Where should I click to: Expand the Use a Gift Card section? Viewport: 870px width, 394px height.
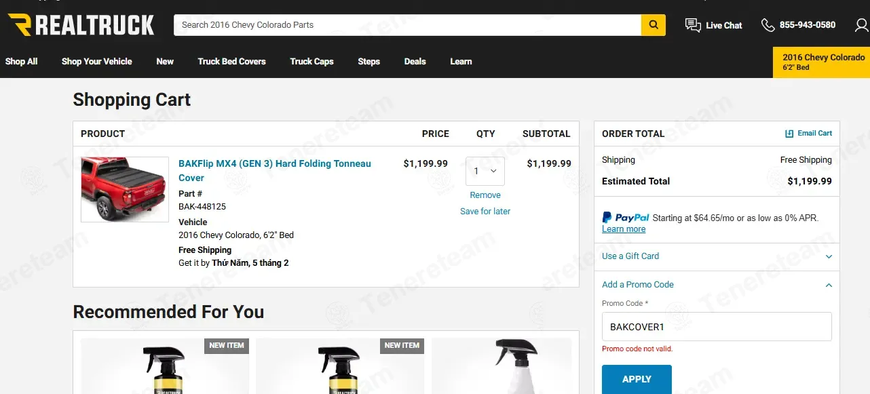tap(717, 256)
